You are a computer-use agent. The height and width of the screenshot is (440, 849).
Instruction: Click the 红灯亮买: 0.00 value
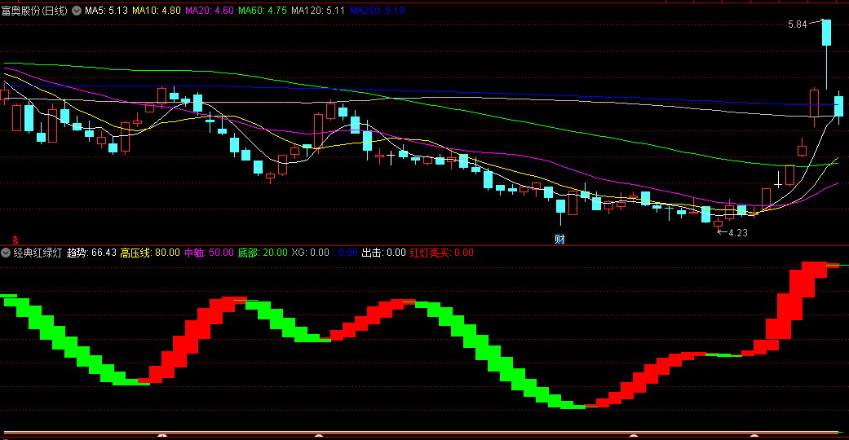pos(442,253)
